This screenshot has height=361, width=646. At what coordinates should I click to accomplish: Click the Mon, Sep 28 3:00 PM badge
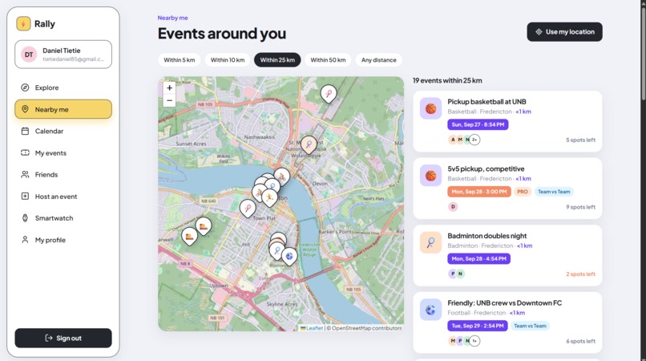[479, 192]
